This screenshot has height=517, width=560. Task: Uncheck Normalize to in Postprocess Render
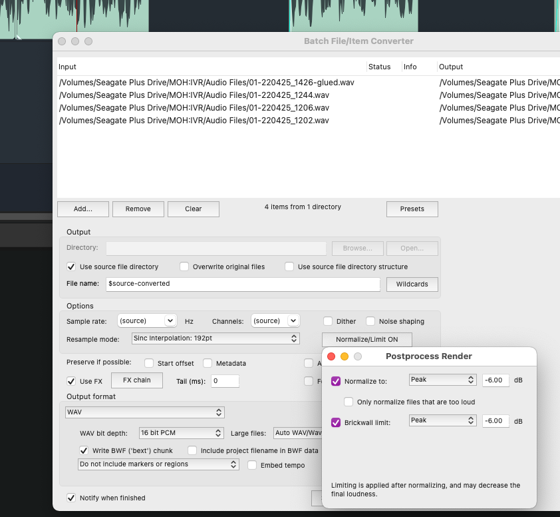click(336, 381)
